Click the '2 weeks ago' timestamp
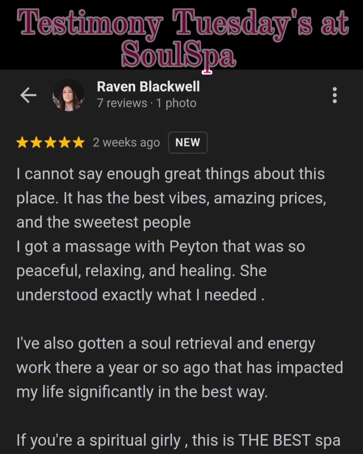This screenshot has width=363, height=454. [126, 143]
